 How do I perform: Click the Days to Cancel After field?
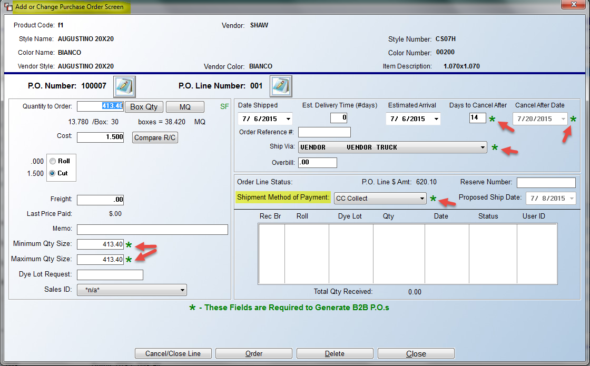click(x=477, y=118)
